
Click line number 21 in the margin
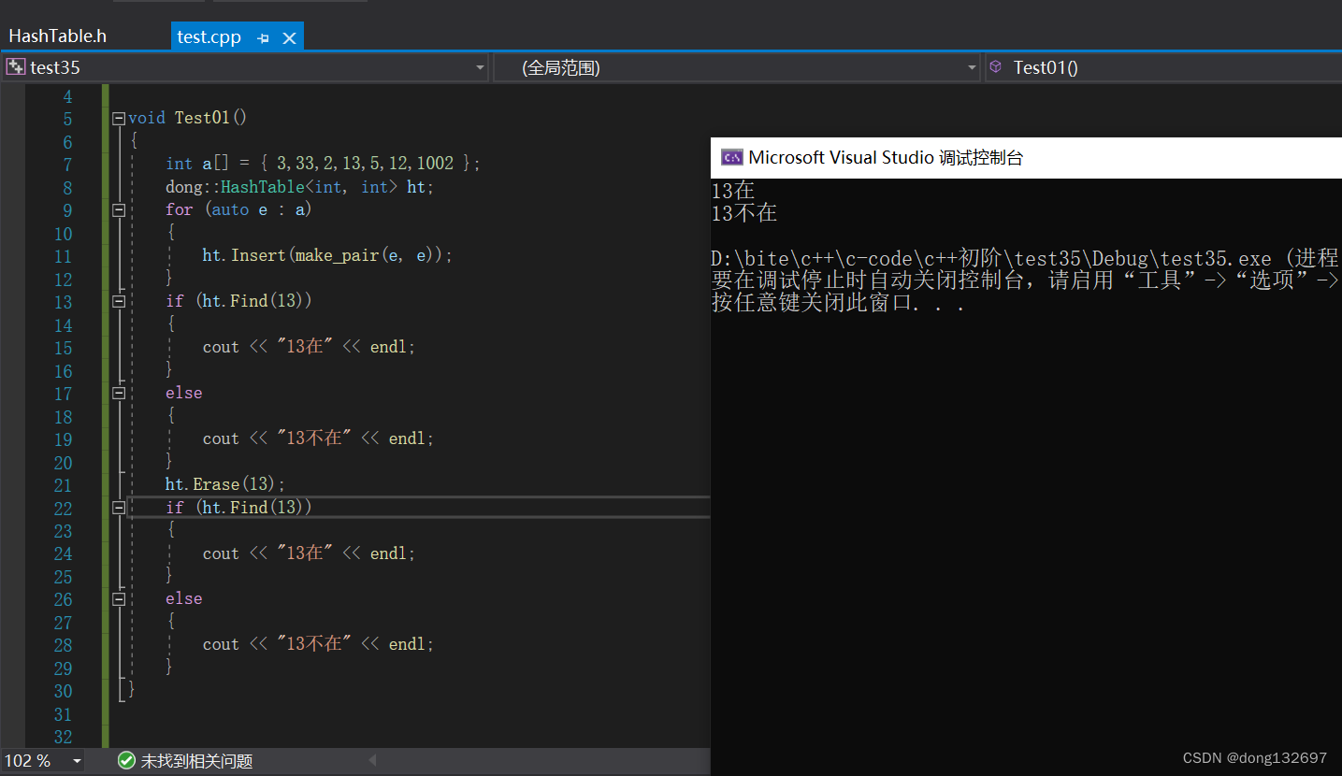click(63, 485)
